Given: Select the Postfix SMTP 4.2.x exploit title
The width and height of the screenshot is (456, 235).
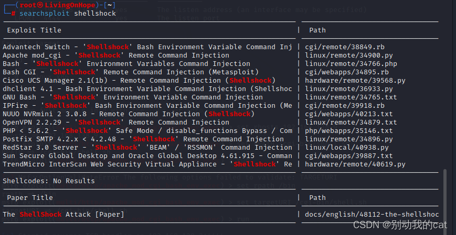Looking at the screenshot, I should [143, 139].
